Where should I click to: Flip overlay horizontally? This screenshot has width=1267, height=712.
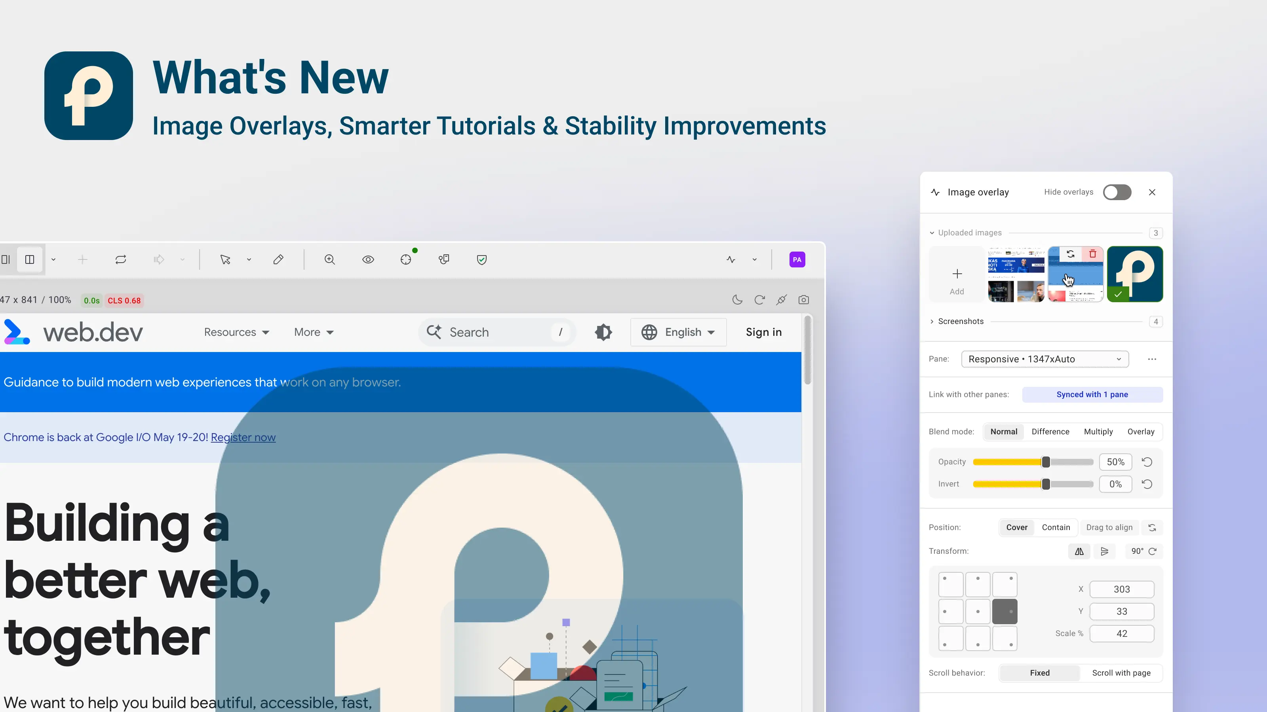[1079, 551]
